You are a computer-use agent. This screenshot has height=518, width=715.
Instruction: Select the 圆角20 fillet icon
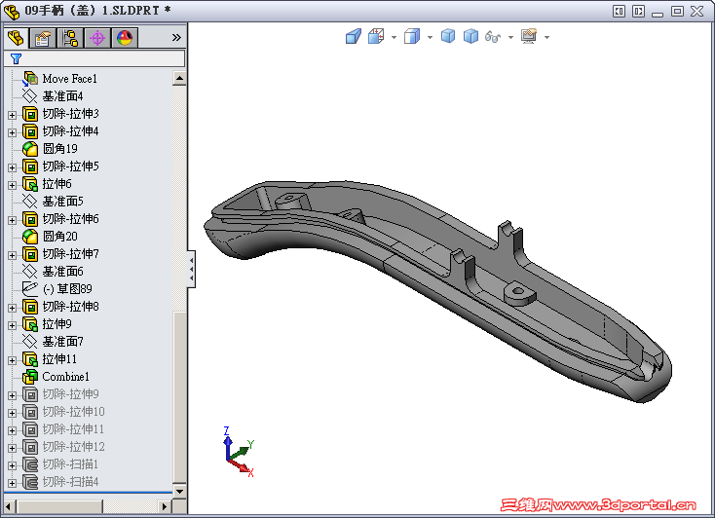[30, 237]
